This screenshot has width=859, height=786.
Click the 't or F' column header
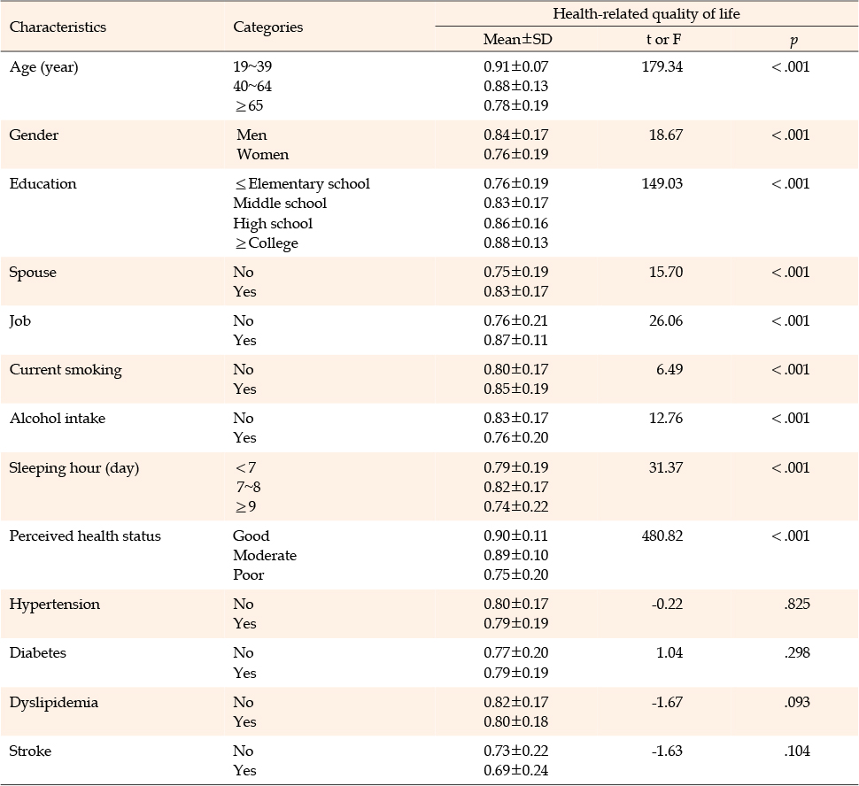[x=663, y=39]
